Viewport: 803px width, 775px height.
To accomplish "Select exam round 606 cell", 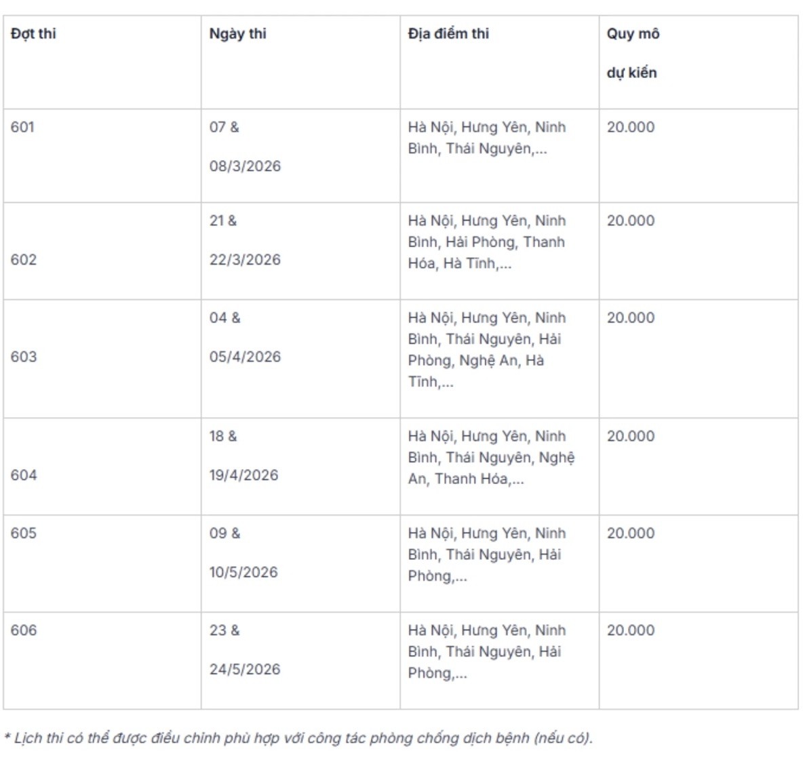I will click(24, 630).
